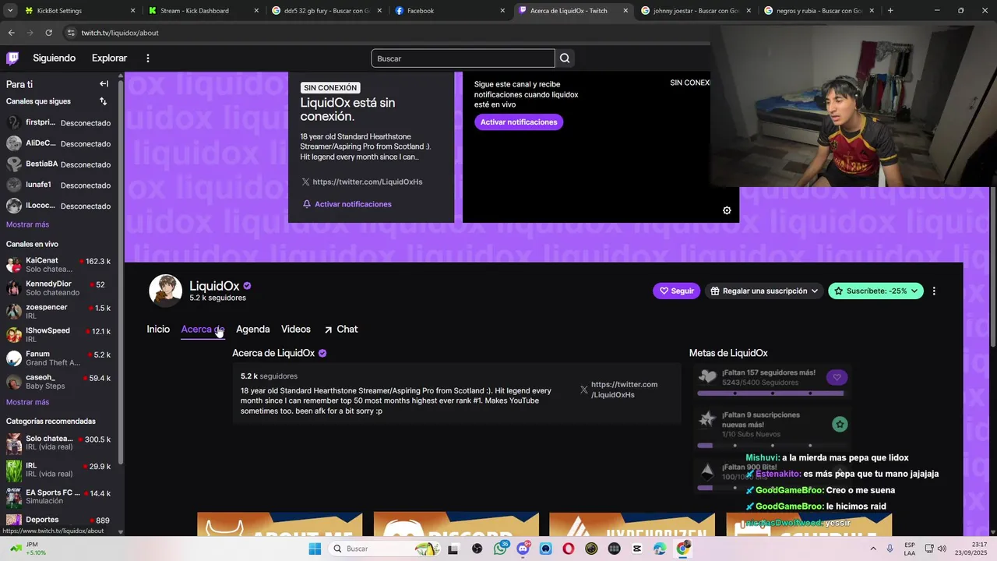Open the Videos tab
Screen dimensions: 997x561
[296, 329]
